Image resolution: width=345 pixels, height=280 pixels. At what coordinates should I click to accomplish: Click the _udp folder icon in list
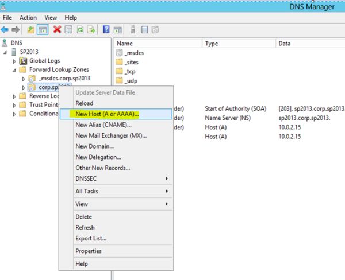119,80
